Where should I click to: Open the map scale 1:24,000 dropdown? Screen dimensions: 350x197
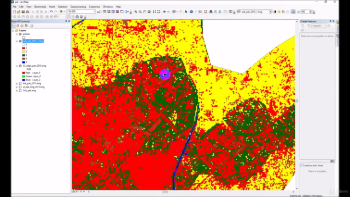pos(94,11)
